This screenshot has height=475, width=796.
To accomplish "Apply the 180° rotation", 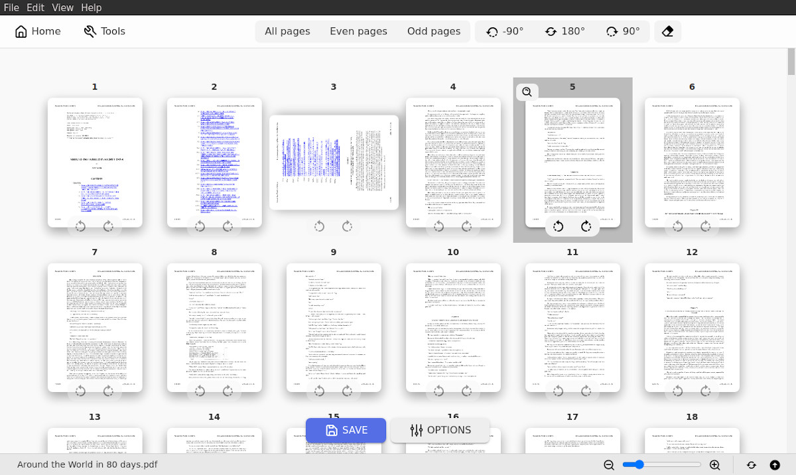I will [x=564, y=31].
